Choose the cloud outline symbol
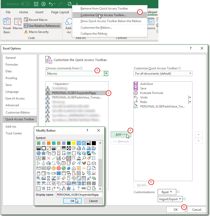210x216 pixels. [89, 188]
